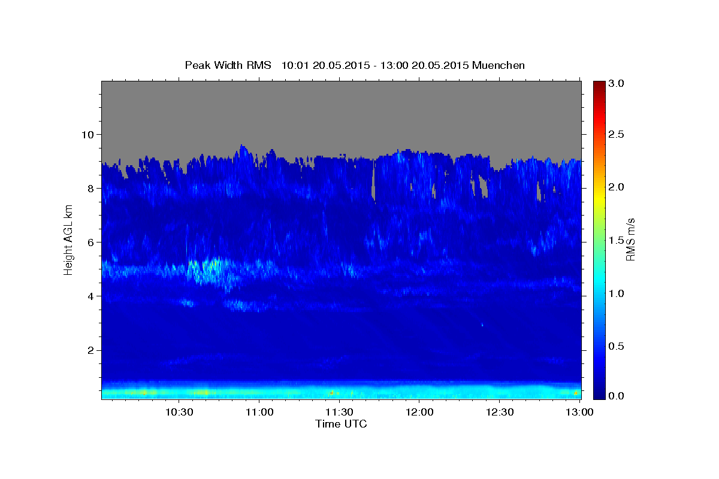
Task: Click the 12:00 time tick label
Action: coord(419,412)
